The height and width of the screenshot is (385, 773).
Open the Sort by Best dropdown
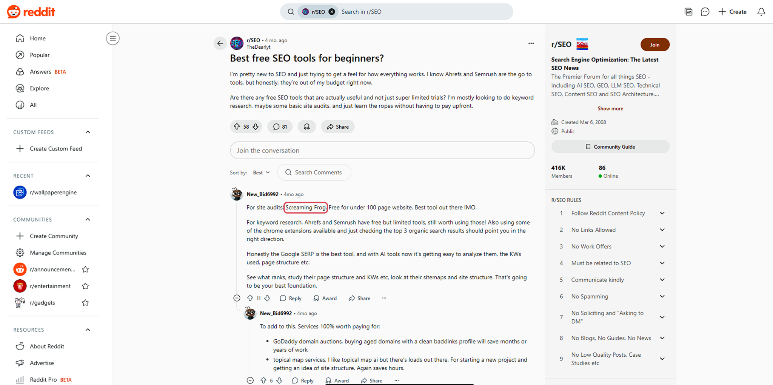[x=261, y=172]
